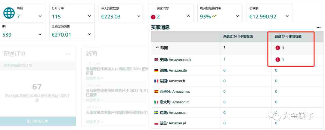Click the Sweden flag icon
Viewport: 325px width, 130px height.
[x=156, y=112]
